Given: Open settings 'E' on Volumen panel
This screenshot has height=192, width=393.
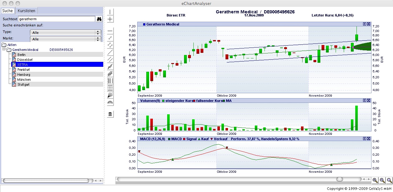Looking at the screenshot, I should point(364,101).
